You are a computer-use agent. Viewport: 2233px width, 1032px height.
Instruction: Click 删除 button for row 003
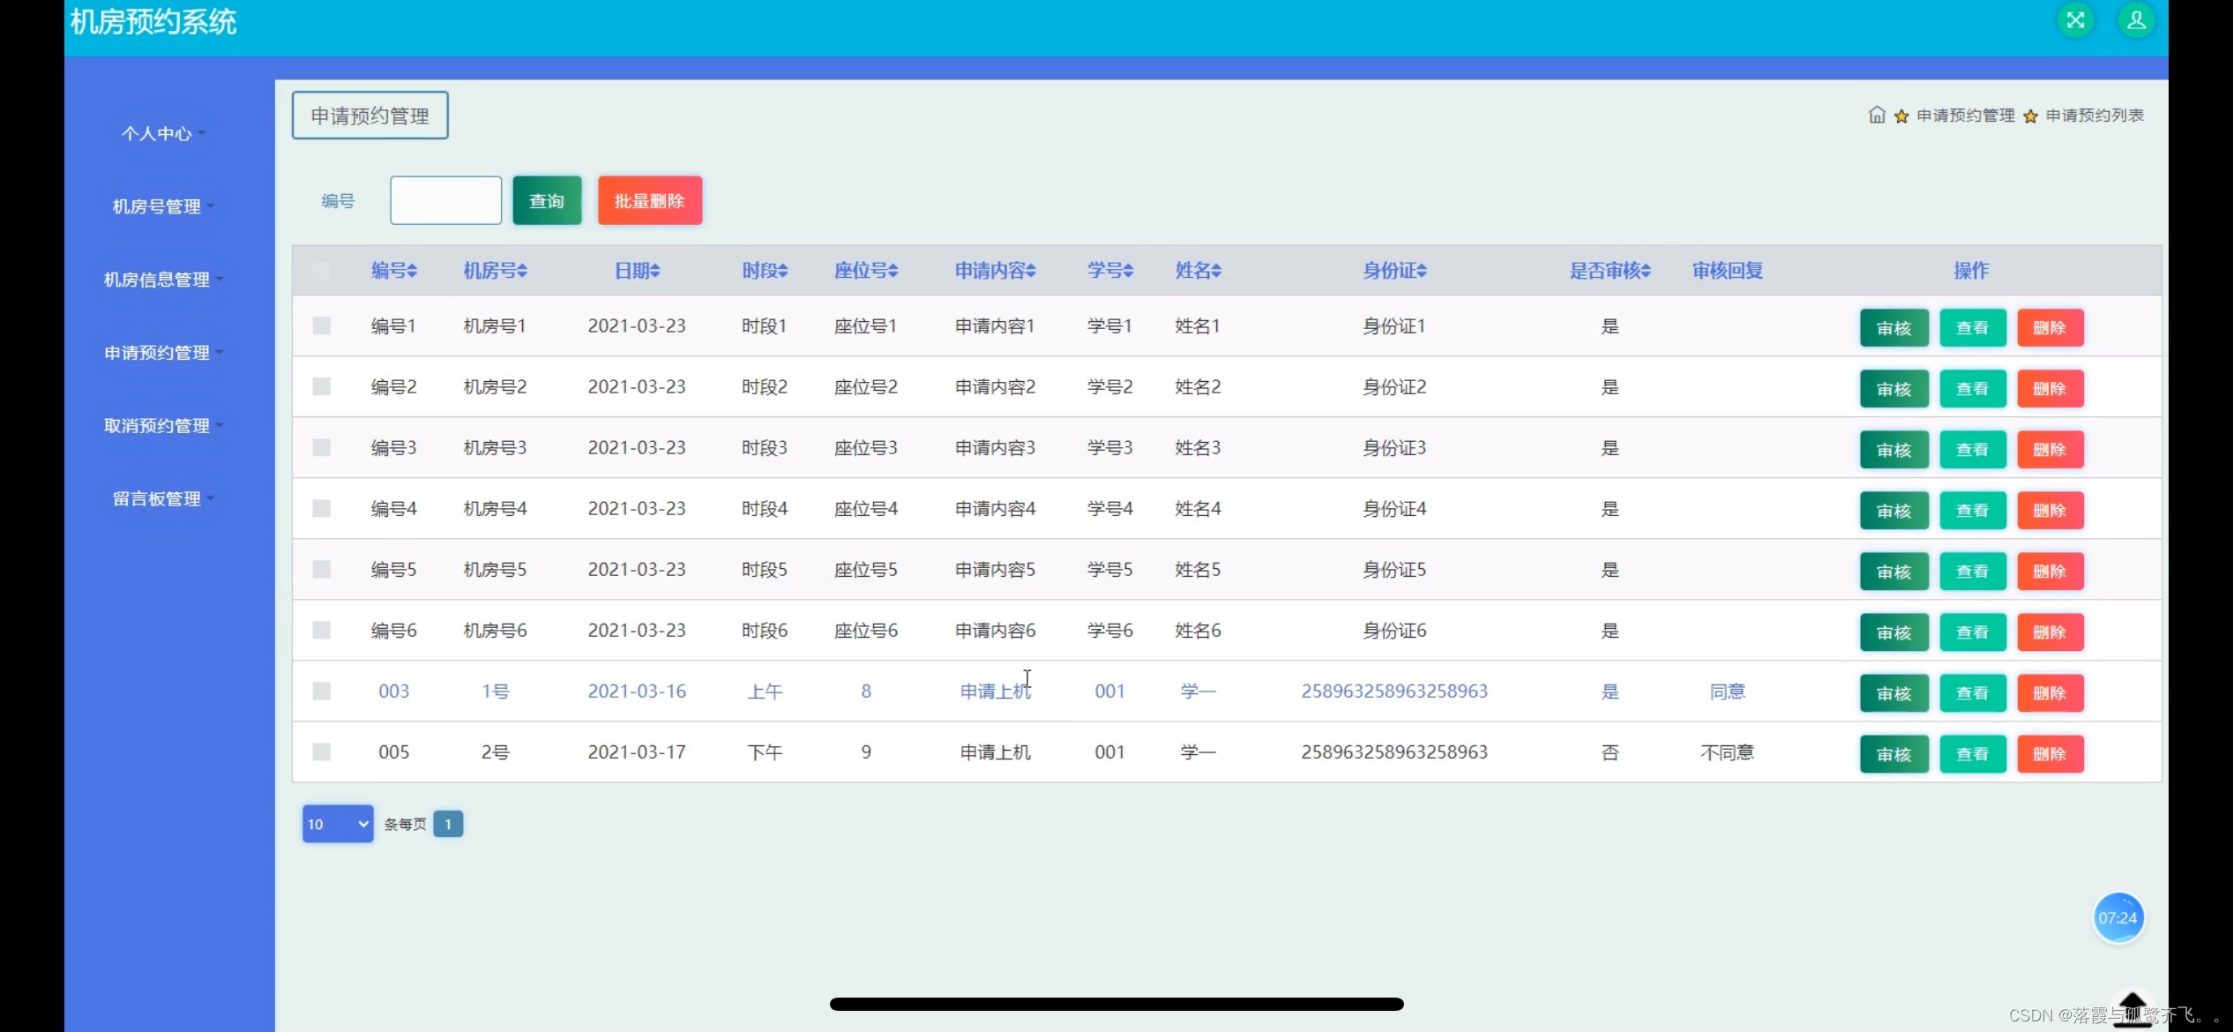[2050, 693]
